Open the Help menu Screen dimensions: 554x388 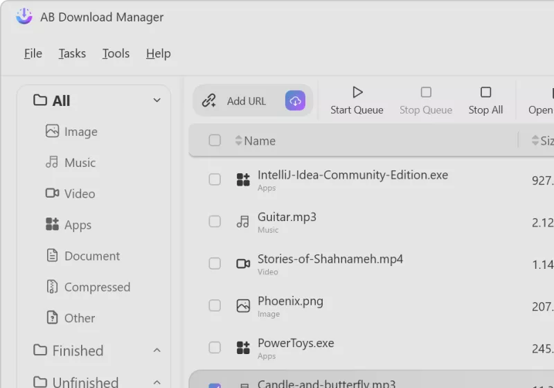159,53
